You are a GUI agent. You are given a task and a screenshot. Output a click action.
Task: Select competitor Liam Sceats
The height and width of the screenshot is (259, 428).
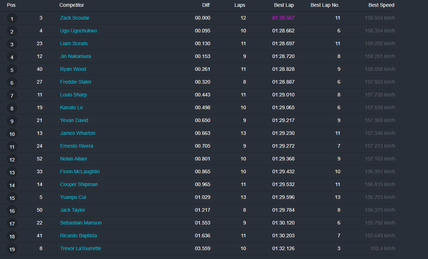click(74, 44)
